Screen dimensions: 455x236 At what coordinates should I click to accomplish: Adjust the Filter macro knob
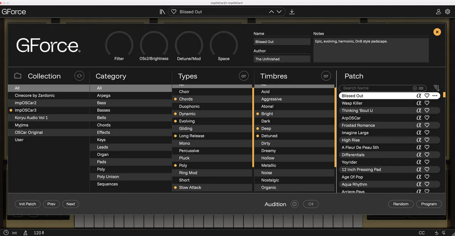(119, 45)
